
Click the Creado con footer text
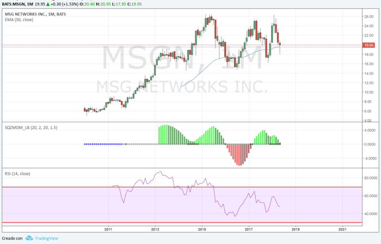[12, 239]
